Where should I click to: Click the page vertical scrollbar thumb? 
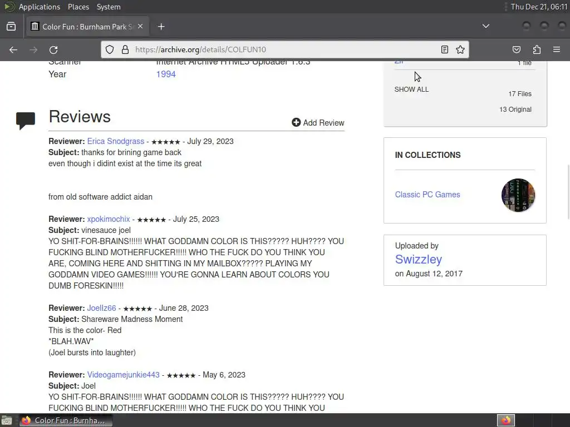pos(568,192)
